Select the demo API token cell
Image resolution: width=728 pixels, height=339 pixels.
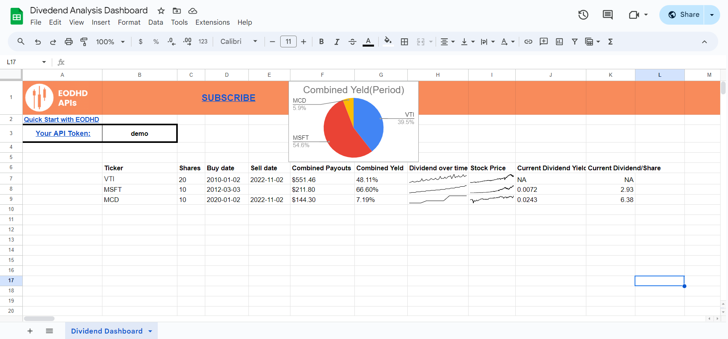coord(139,133)
